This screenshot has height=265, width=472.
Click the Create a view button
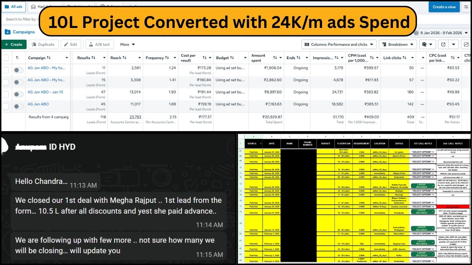point(444,7)
